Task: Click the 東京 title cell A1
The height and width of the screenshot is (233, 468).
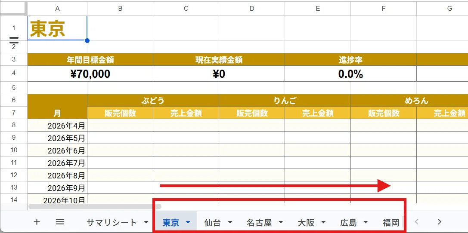Action: (57, 28)
